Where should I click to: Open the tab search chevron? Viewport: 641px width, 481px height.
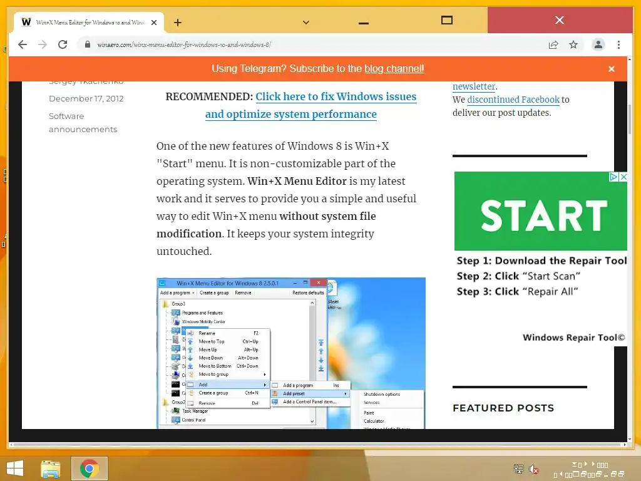[305, 23]
